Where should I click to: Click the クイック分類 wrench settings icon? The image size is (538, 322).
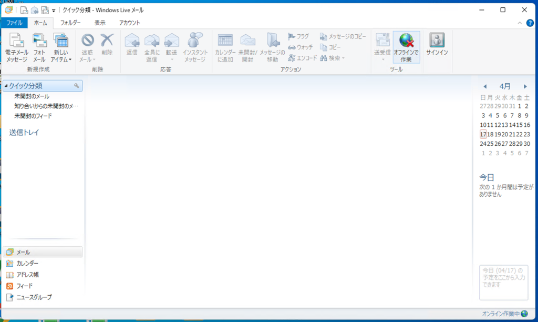point(77,86)
